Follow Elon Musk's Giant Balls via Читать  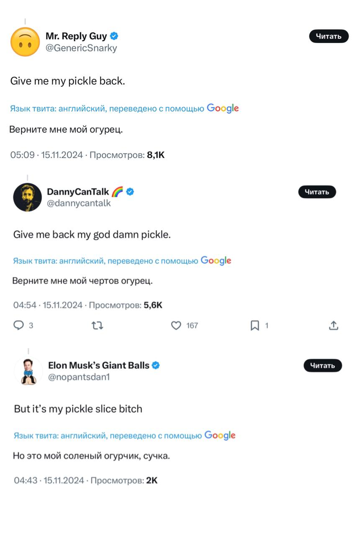322,366
